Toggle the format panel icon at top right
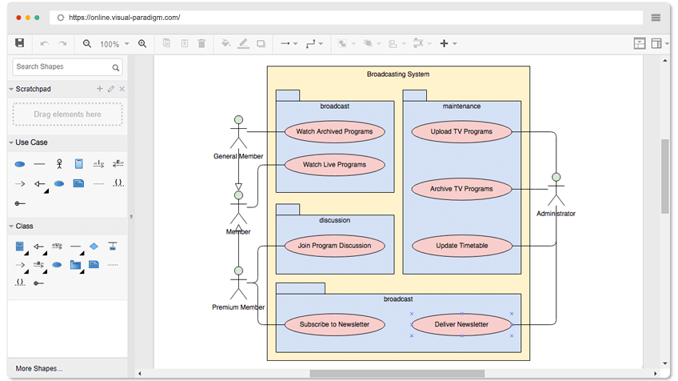The image size is (678, 381). click(656, 43)
